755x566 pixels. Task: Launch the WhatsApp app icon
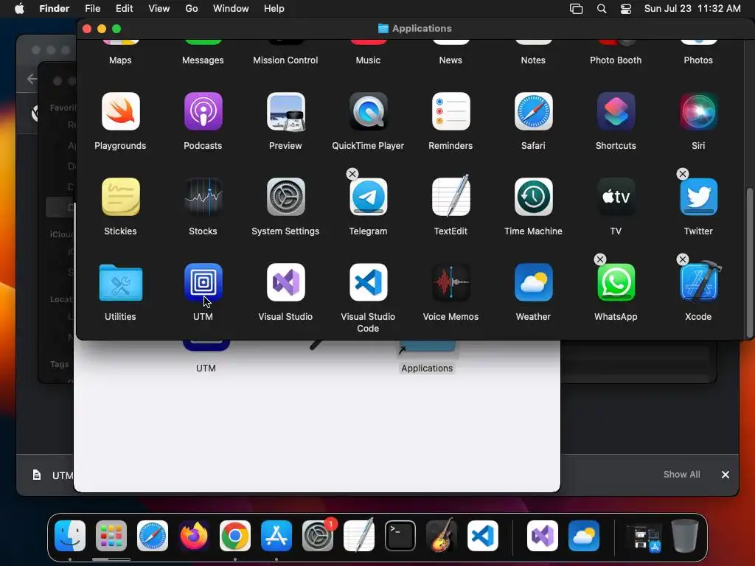click(616, 282)
